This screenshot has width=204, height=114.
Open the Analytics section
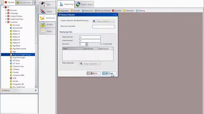(47, 24)
